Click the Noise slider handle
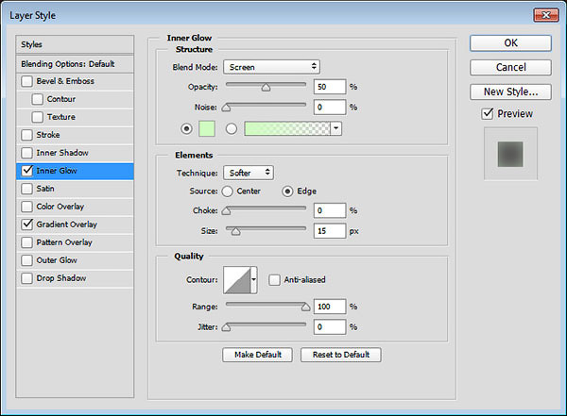 click(227, 108)
